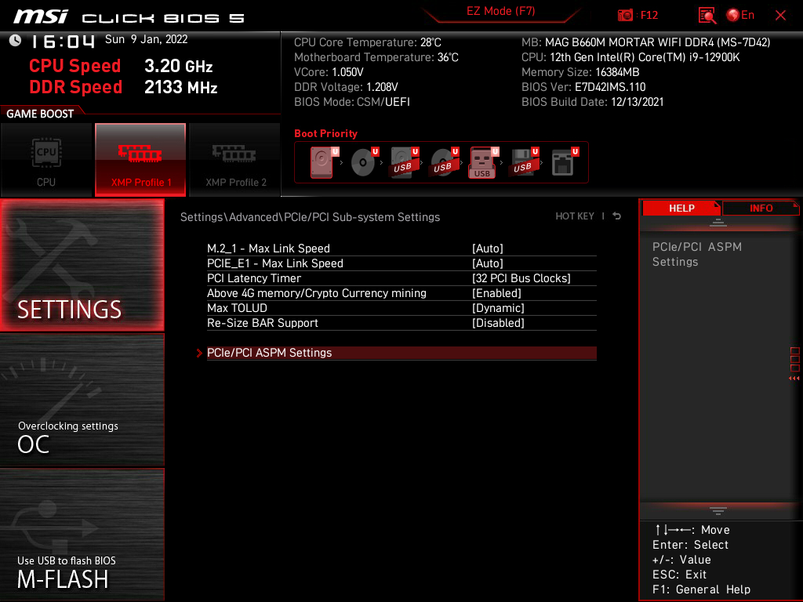Change M.2_1 Max Link Speed [Auto] value
Screen dimensions: 803x602
coord(488,248)
